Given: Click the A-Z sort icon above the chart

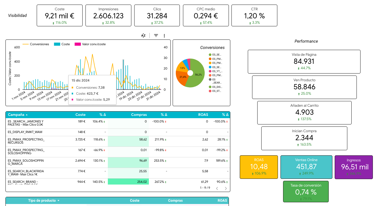Looking at the screenshot, I should click(143, 35).
